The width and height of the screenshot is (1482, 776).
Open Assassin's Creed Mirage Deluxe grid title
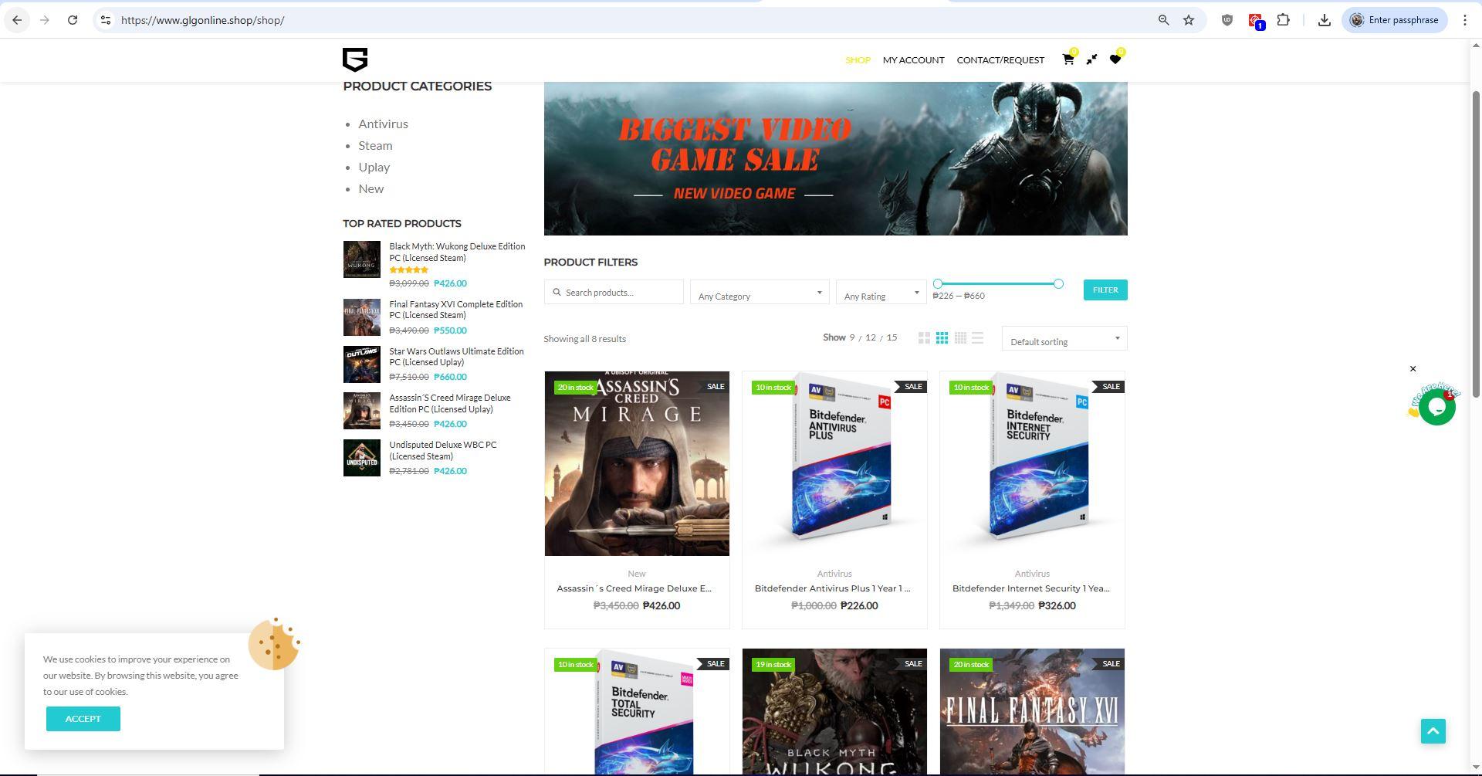pos(634,588)
